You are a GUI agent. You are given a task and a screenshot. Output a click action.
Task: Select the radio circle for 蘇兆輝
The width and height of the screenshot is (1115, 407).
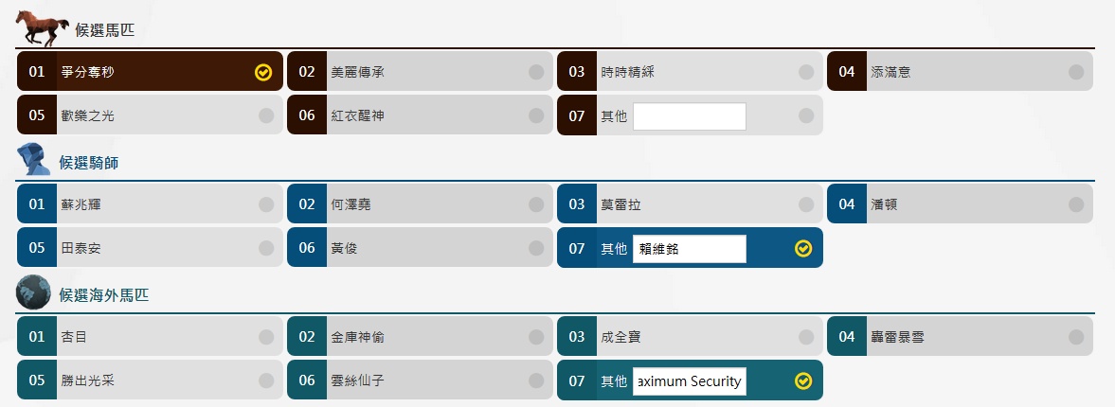(x=266, y=204)
